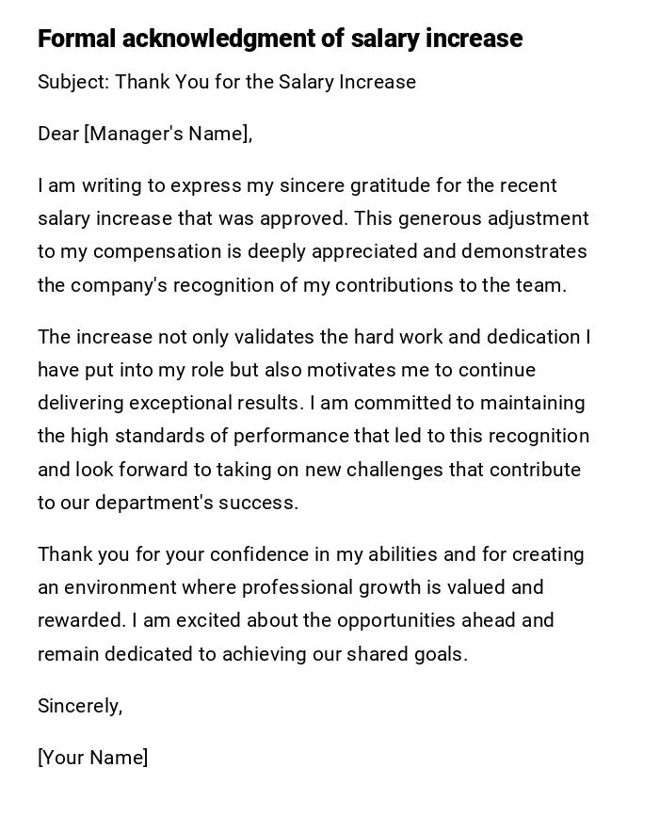
Task: Click the word "Dear" in the salutation
Action: (57, 134)
